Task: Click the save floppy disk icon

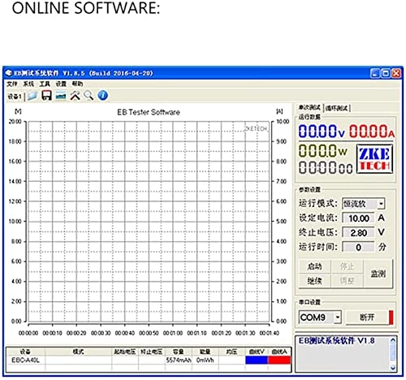Action: click(46, 96)
